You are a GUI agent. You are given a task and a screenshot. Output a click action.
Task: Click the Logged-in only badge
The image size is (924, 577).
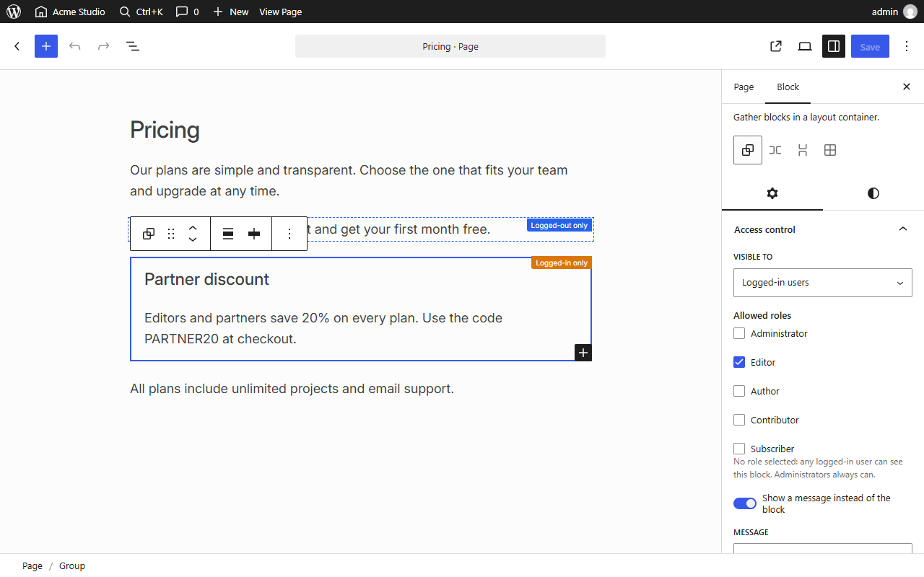pyautogui.click(x=562, y=263)
